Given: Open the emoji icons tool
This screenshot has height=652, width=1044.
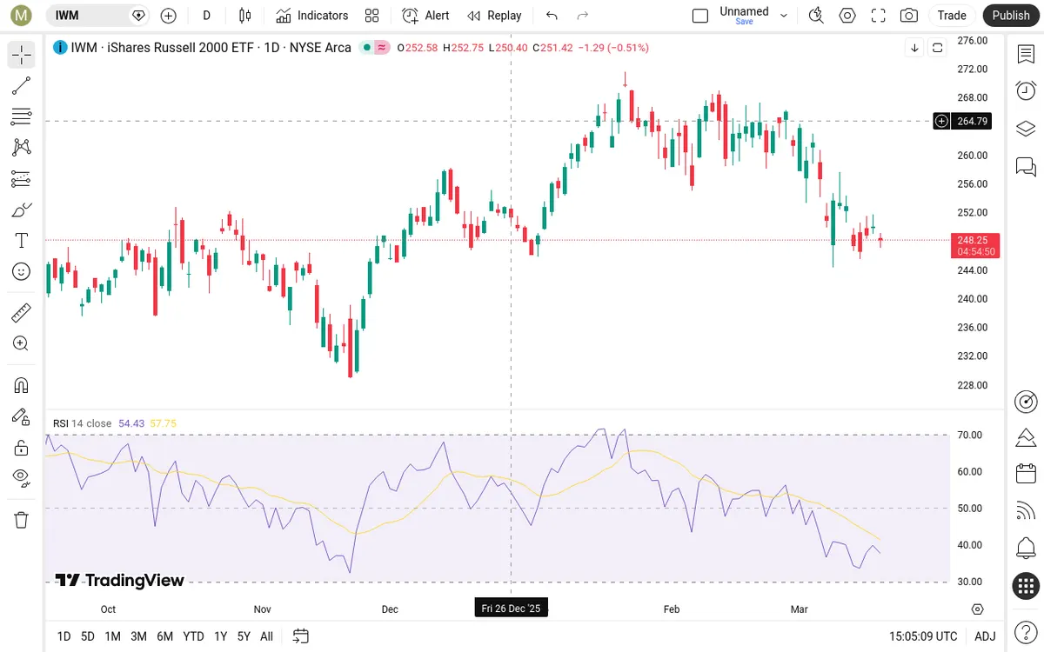Looking at the screenshot, I should (x=22, y=271).
